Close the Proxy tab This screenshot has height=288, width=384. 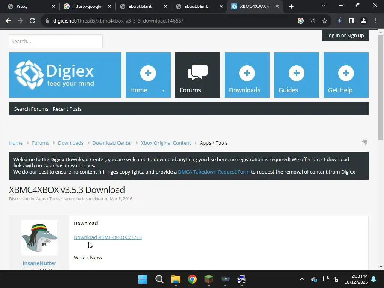pyautogui.click(x=54, y=6)
